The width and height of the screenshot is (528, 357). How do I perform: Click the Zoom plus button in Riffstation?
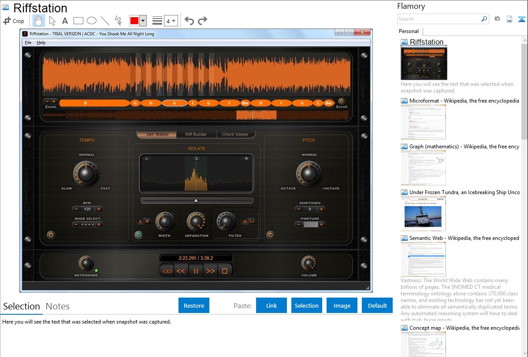click(53, 101)
